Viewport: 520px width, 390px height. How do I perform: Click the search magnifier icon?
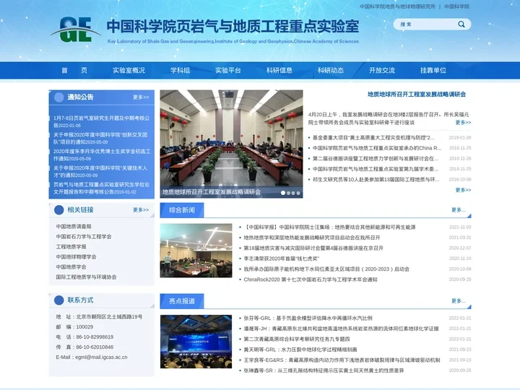pos(461,25)
